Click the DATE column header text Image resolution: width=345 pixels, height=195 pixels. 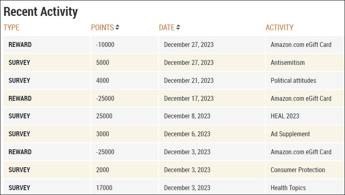[167, 28]
